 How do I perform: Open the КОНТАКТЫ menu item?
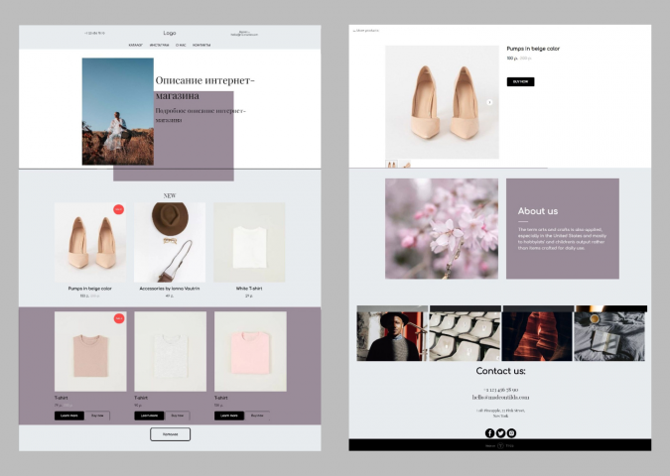201,45
